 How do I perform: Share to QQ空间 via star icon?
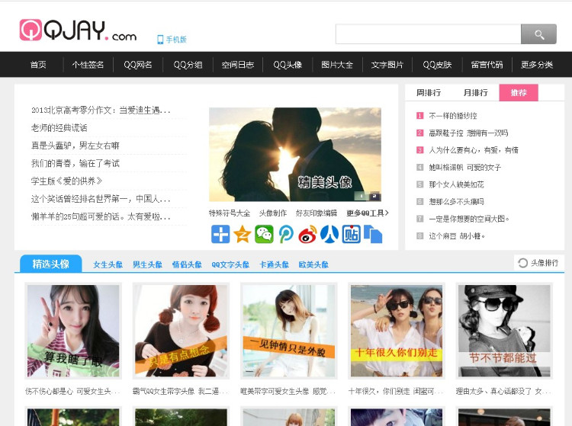pos(243,234)
